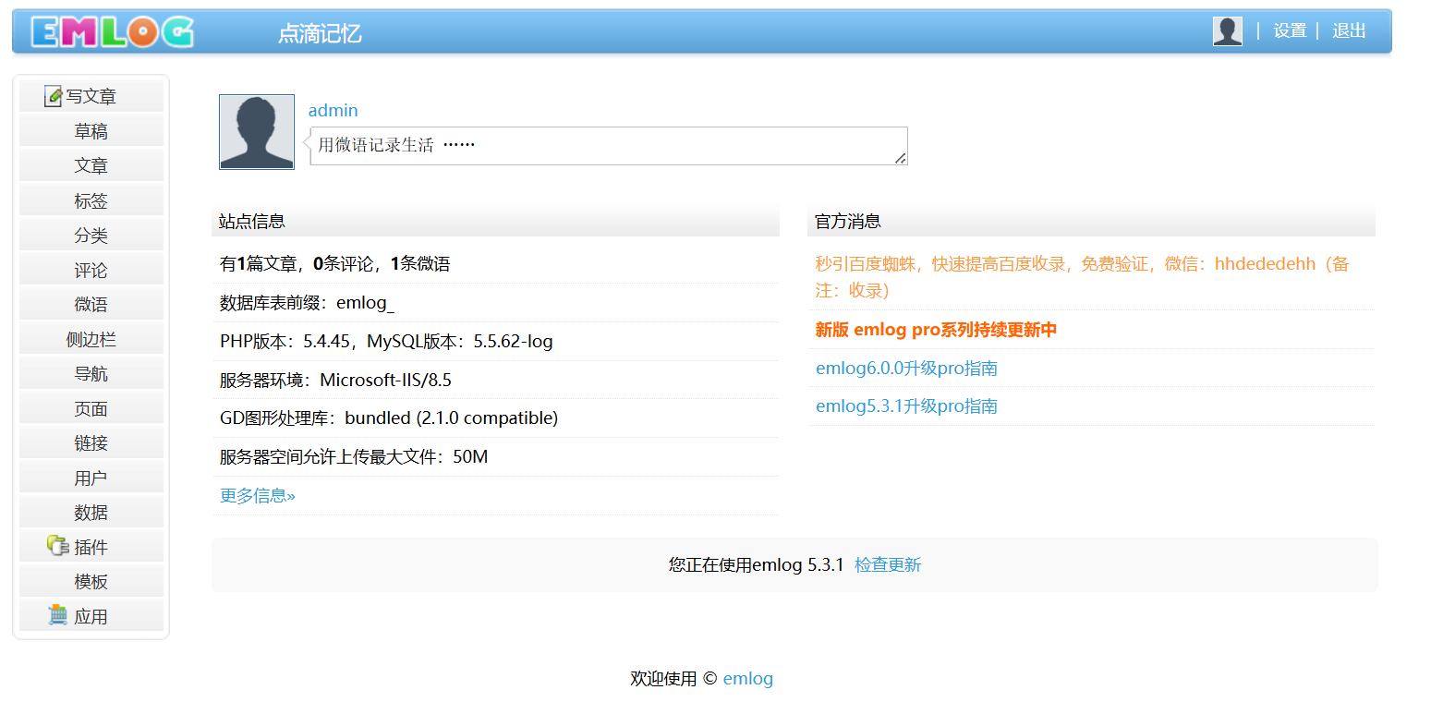Screen dimensions: 1431x702
Task: Open the 侧边栏 sidebar settings item
Action: (91, 339)
